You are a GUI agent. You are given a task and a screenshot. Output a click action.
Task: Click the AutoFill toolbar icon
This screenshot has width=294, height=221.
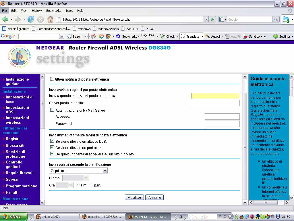[x=227, y=37]
